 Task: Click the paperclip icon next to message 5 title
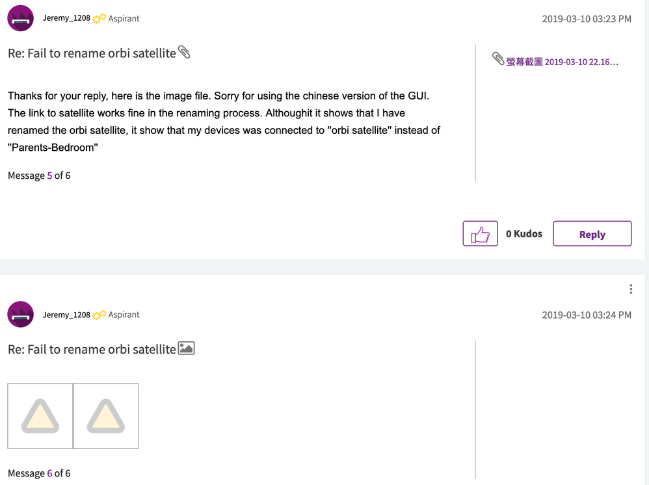tap(185, 53)
